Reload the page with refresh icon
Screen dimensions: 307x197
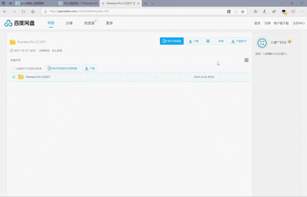tap(23, 11)
